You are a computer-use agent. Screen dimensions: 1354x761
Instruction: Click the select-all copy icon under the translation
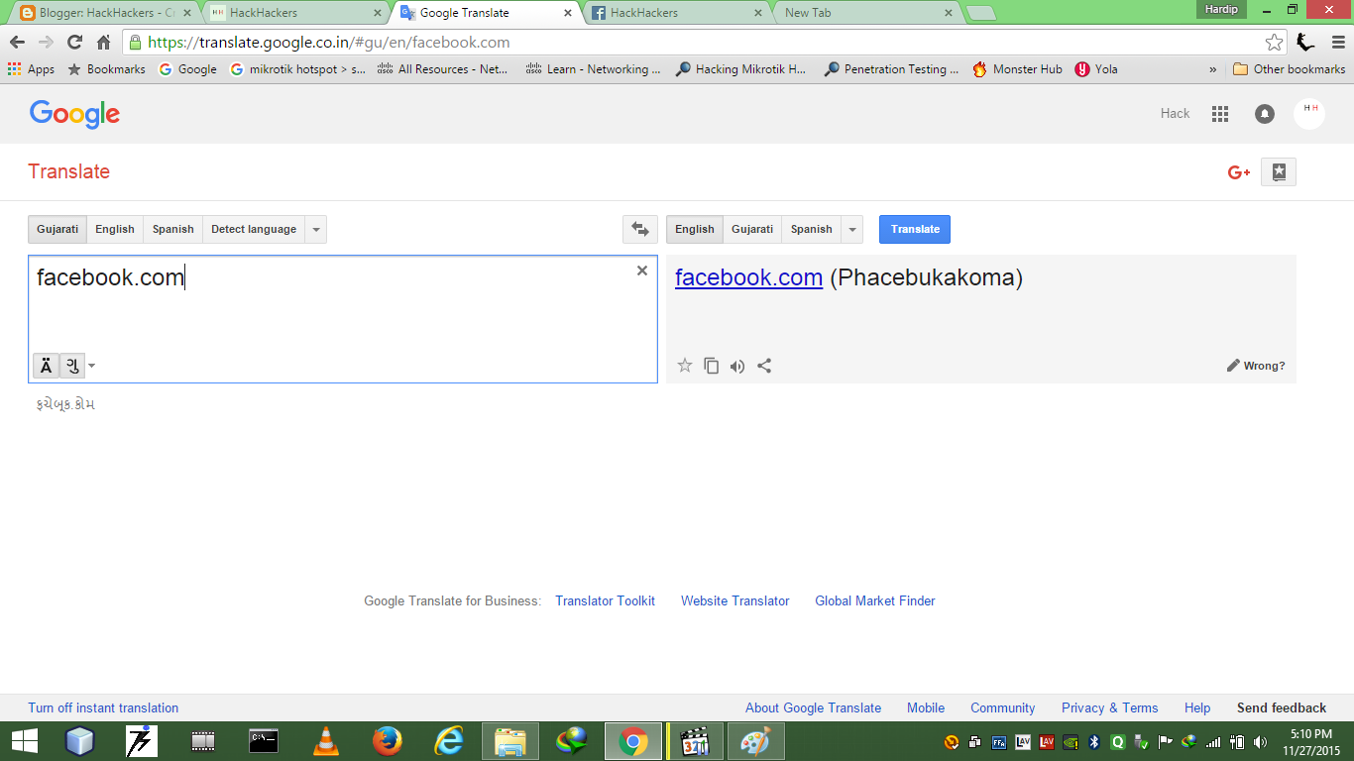click(x=711, y=366)
